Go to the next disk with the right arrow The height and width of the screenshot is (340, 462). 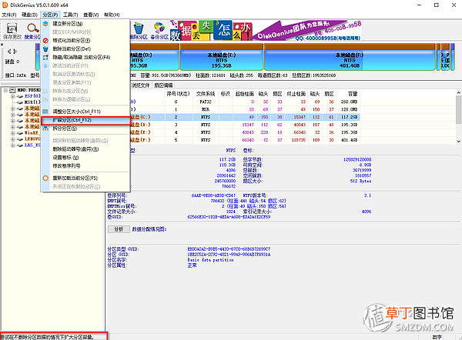click(x=15, y=52)
